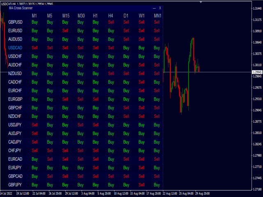
Task: Click EURGBP M15 Sell signal
Action: [65, 99]
